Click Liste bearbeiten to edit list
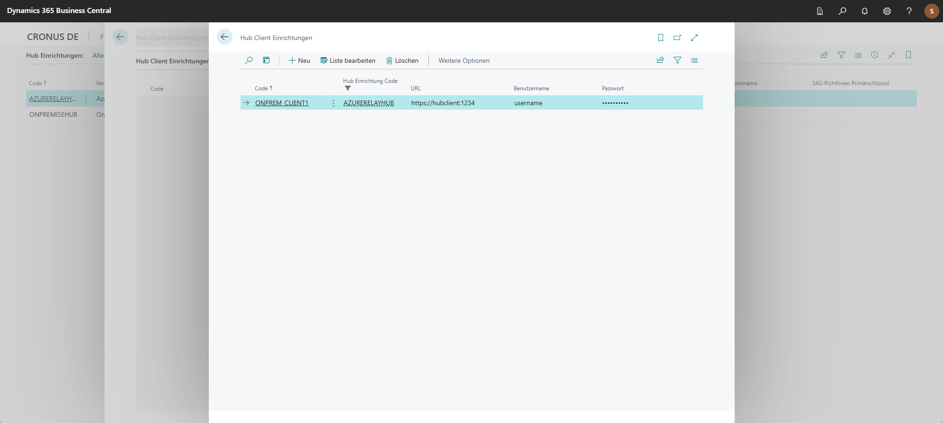This screenshot has width=943, height=423. [x=348, y=60]
